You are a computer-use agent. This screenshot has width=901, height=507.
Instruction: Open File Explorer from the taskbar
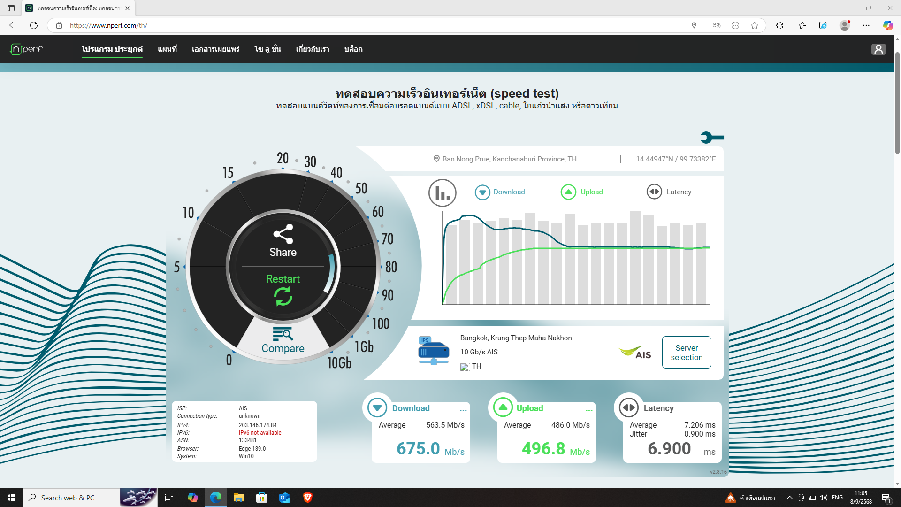tap(238, 498)
